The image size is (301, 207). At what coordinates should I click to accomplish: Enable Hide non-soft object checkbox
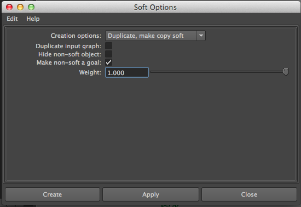pos(108,54)
